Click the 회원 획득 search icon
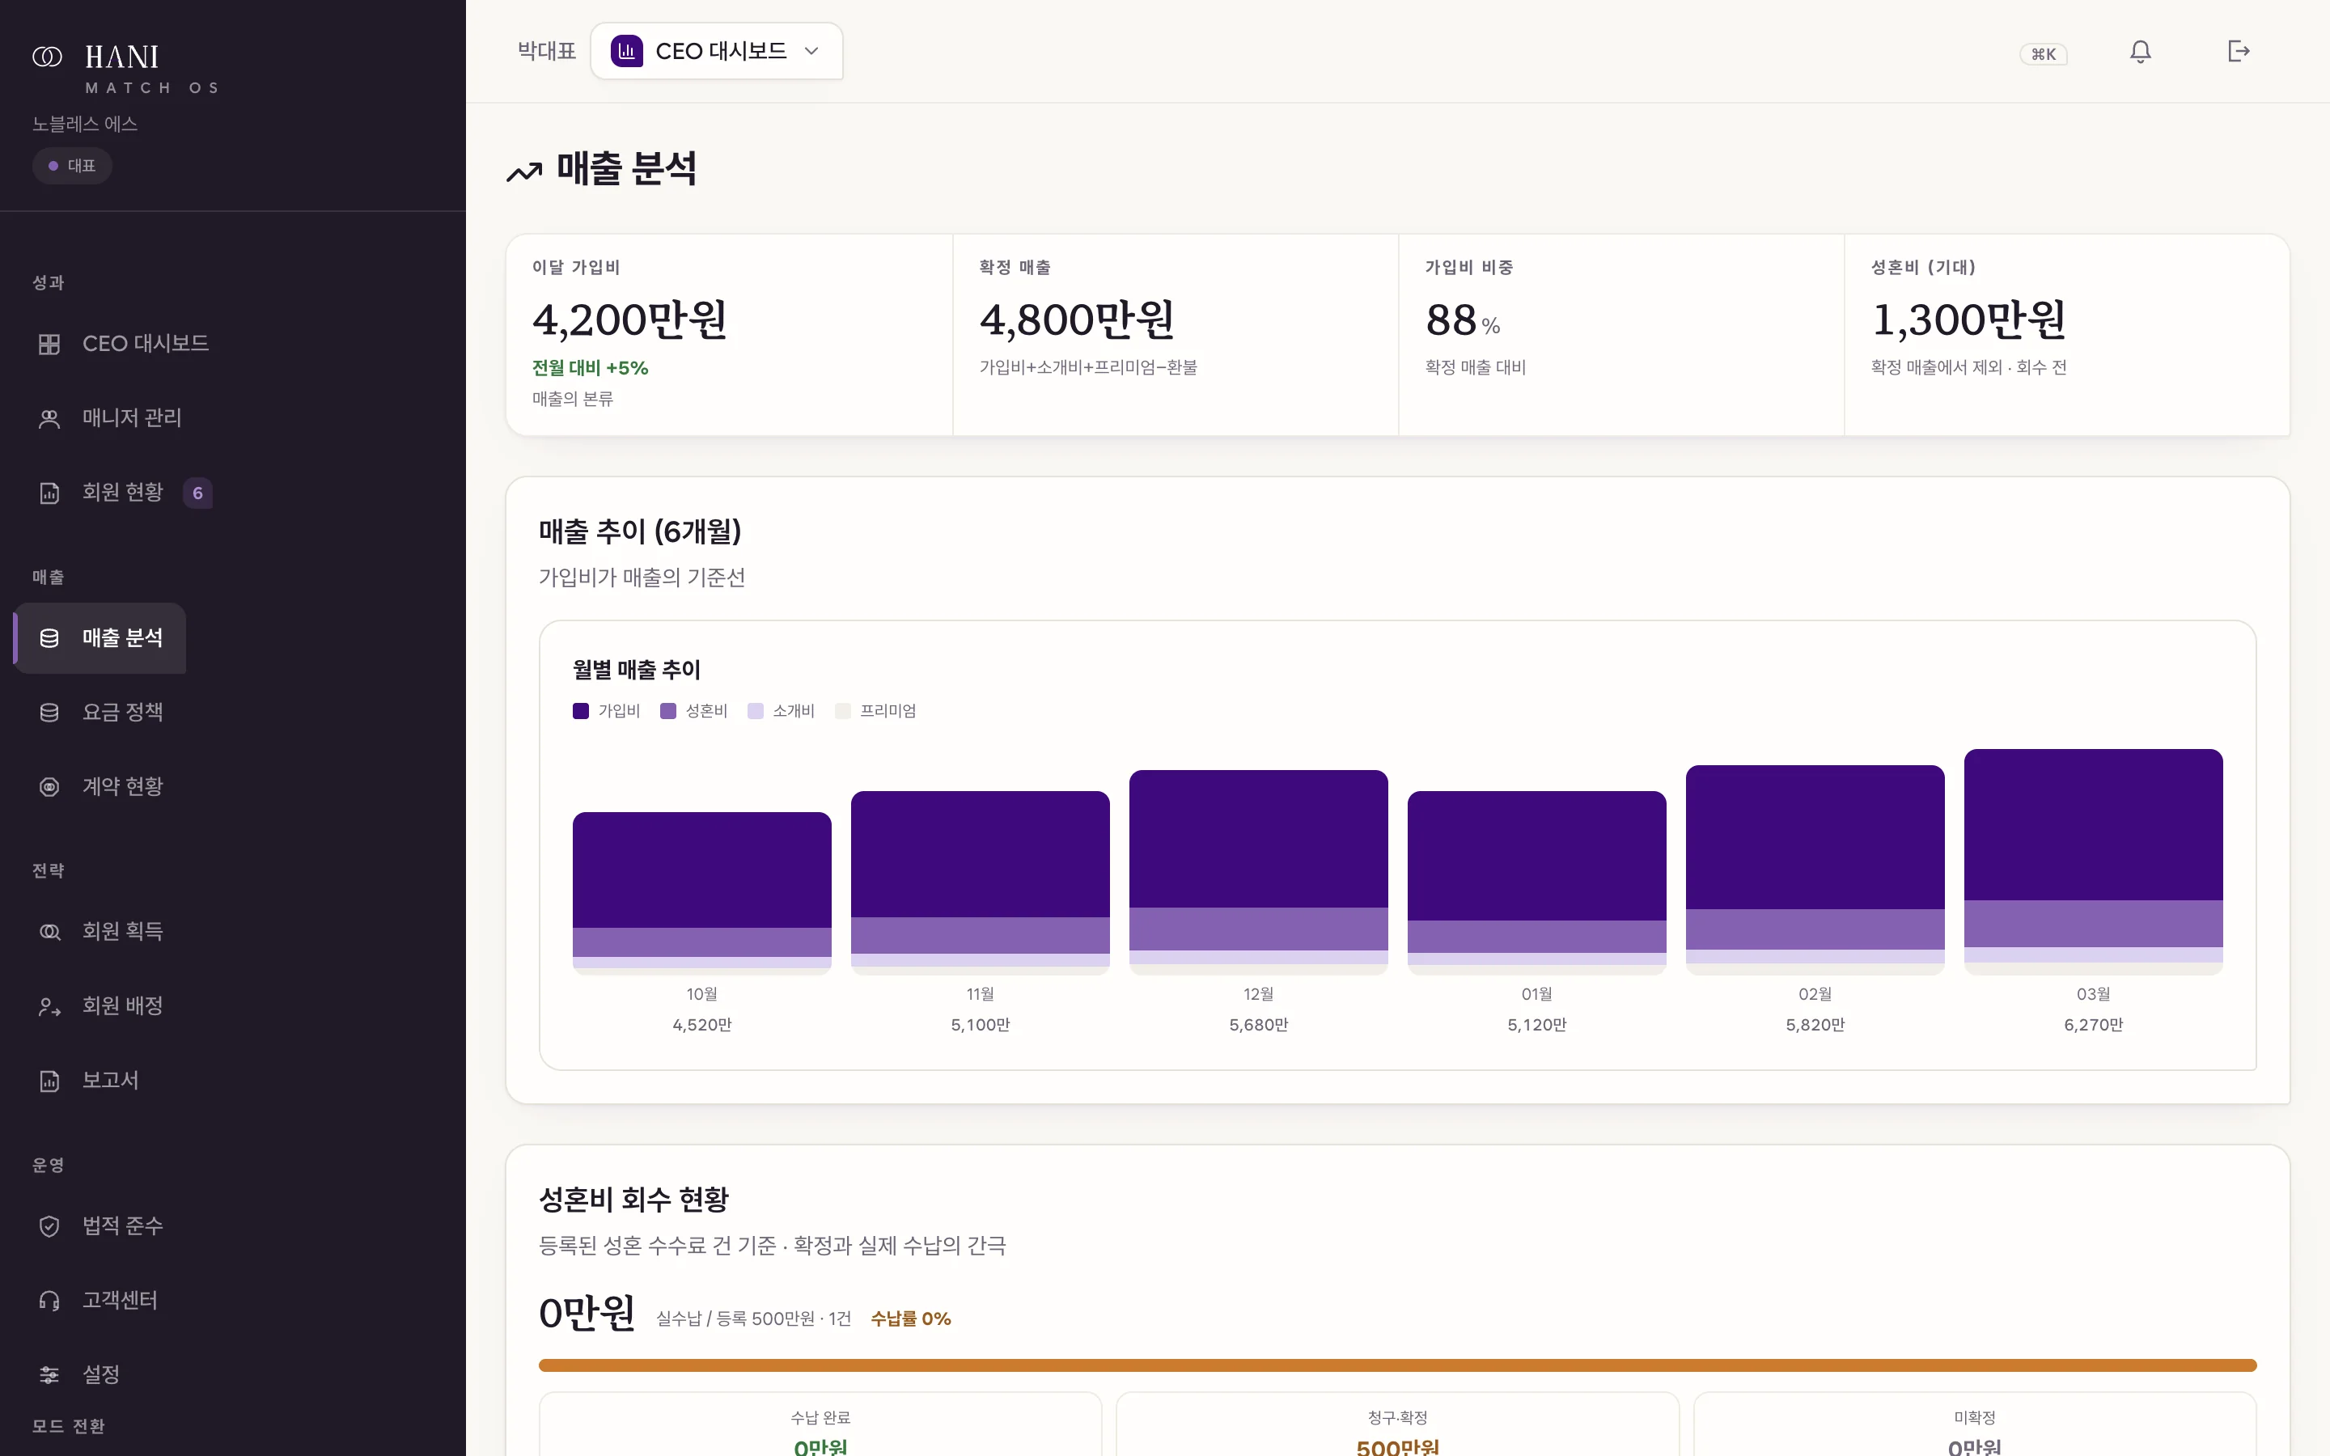Viewport: 2330px width, 1456px height. pyautogui.click(x=49, y=931)
